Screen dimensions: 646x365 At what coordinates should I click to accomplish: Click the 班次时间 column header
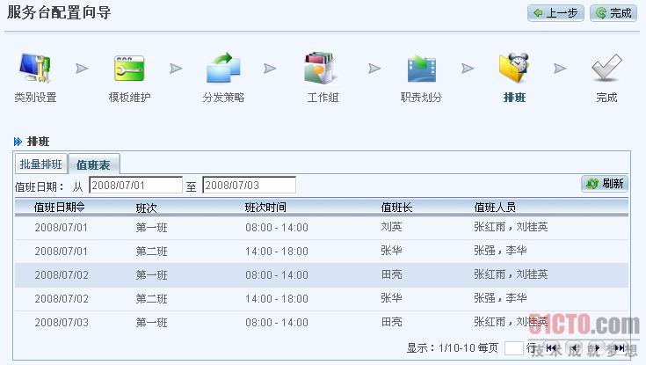[x=265, y=208]
